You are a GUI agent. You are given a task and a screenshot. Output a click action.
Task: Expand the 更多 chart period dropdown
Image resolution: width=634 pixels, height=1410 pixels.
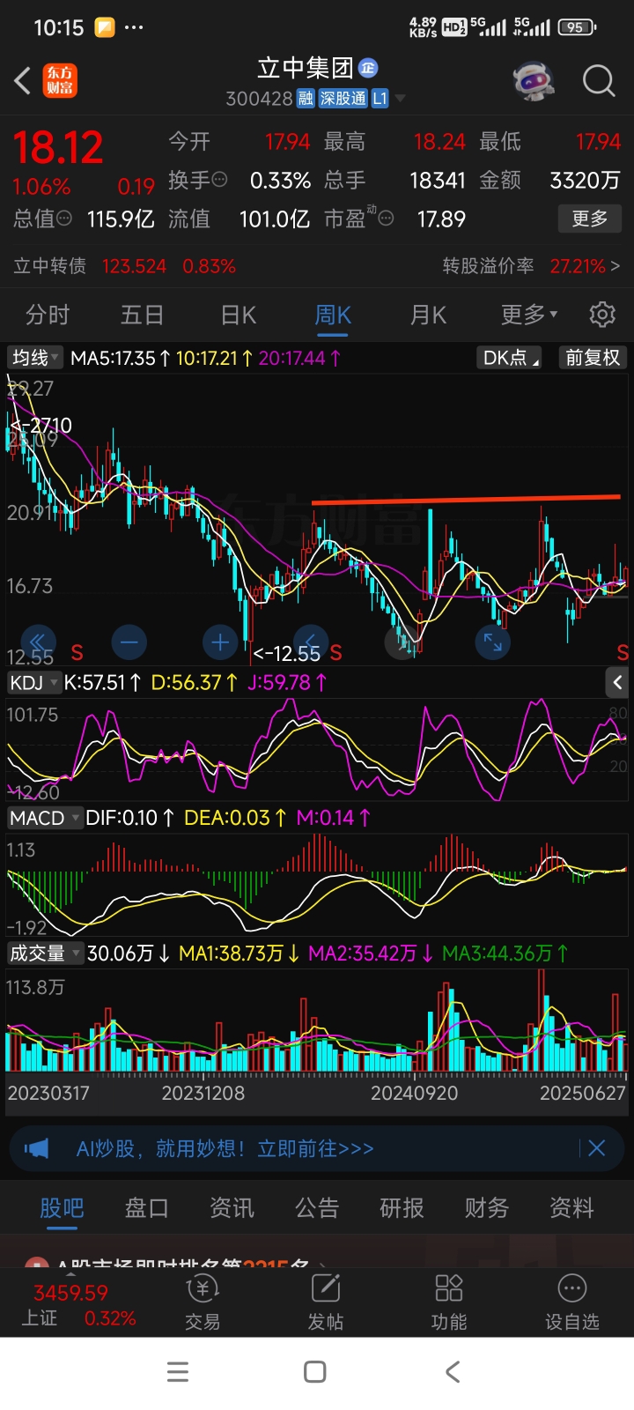[x=529, y=315]
